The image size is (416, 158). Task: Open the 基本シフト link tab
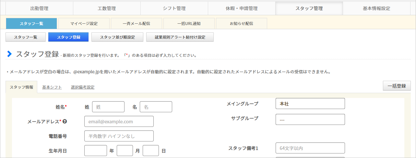[x=52, y=87]
